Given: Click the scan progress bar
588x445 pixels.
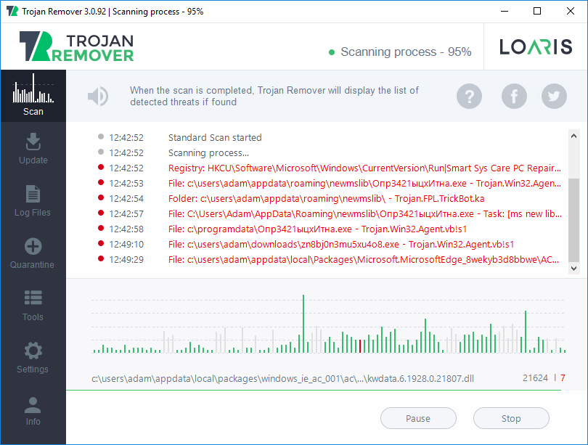Looking at the screenshot, I should coord(314,391).
